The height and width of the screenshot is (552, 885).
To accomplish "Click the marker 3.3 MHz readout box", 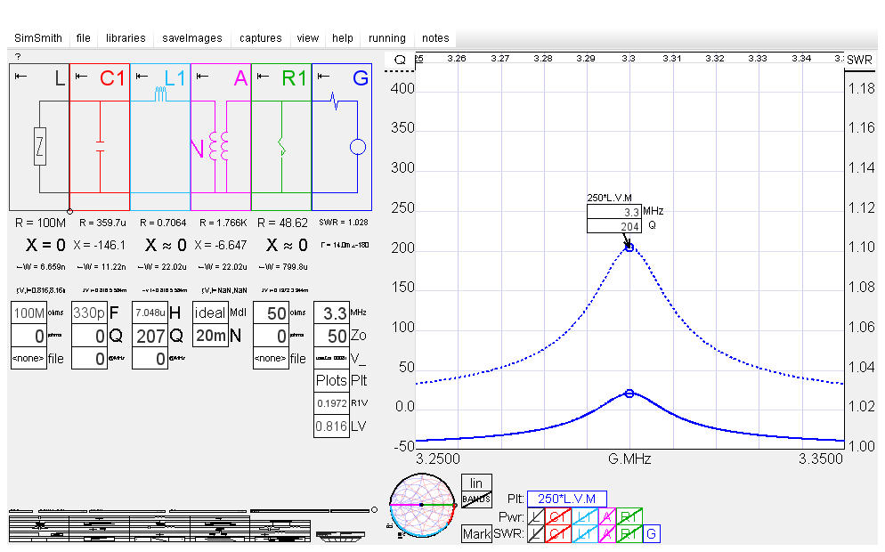I will pyautogui.click(x=614, y=212).
